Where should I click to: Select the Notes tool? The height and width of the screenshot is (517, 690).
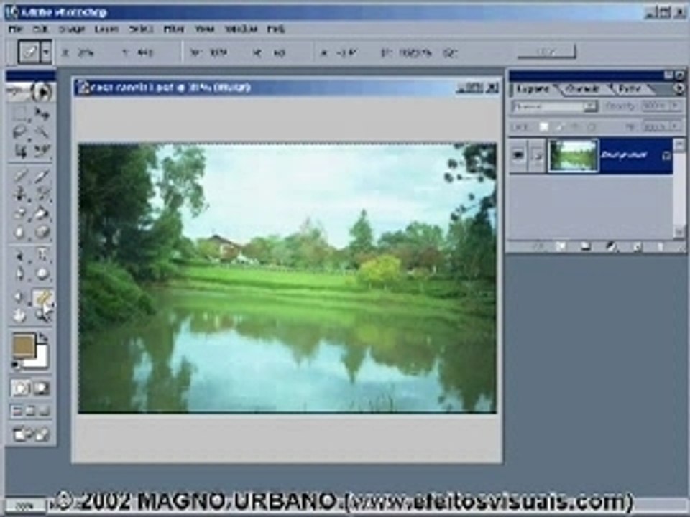click(19, 297)
